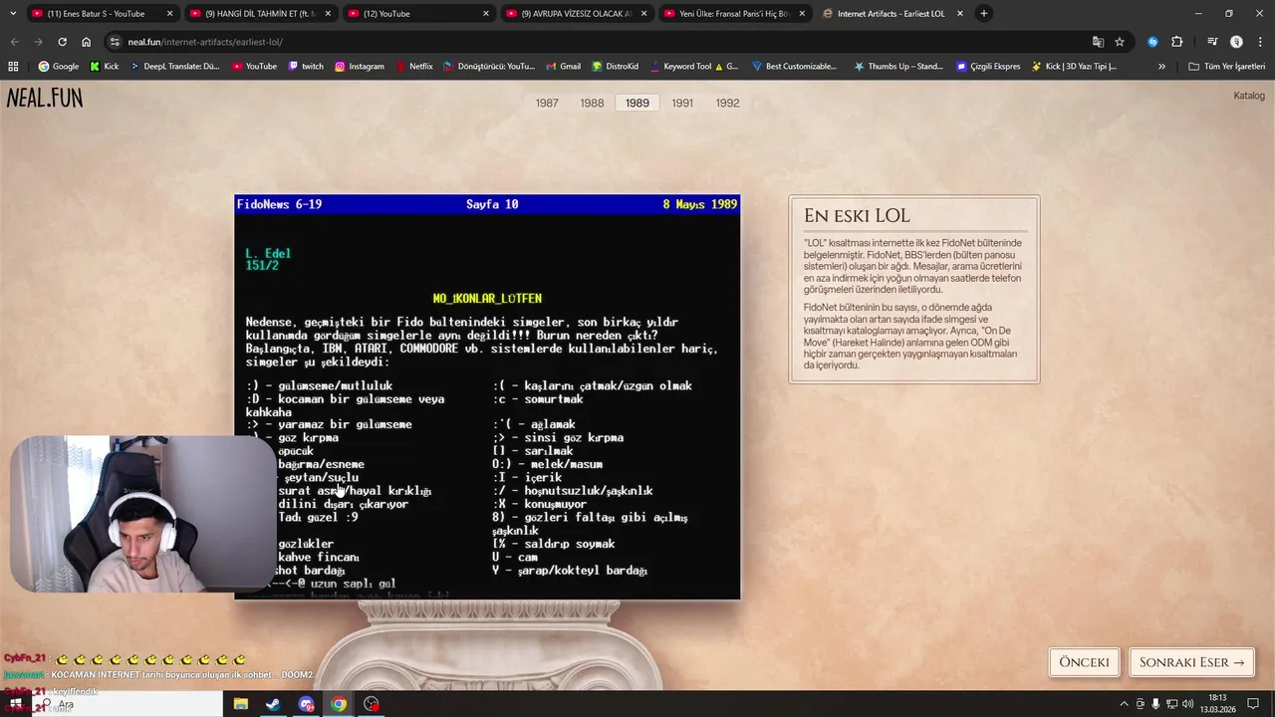1275x717 pixels.
Task: Click the translate page icon
Action: (x=1098, y=42)
